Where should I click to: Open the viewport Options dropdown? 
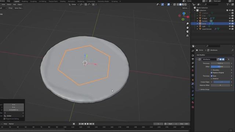pos(185,8)
